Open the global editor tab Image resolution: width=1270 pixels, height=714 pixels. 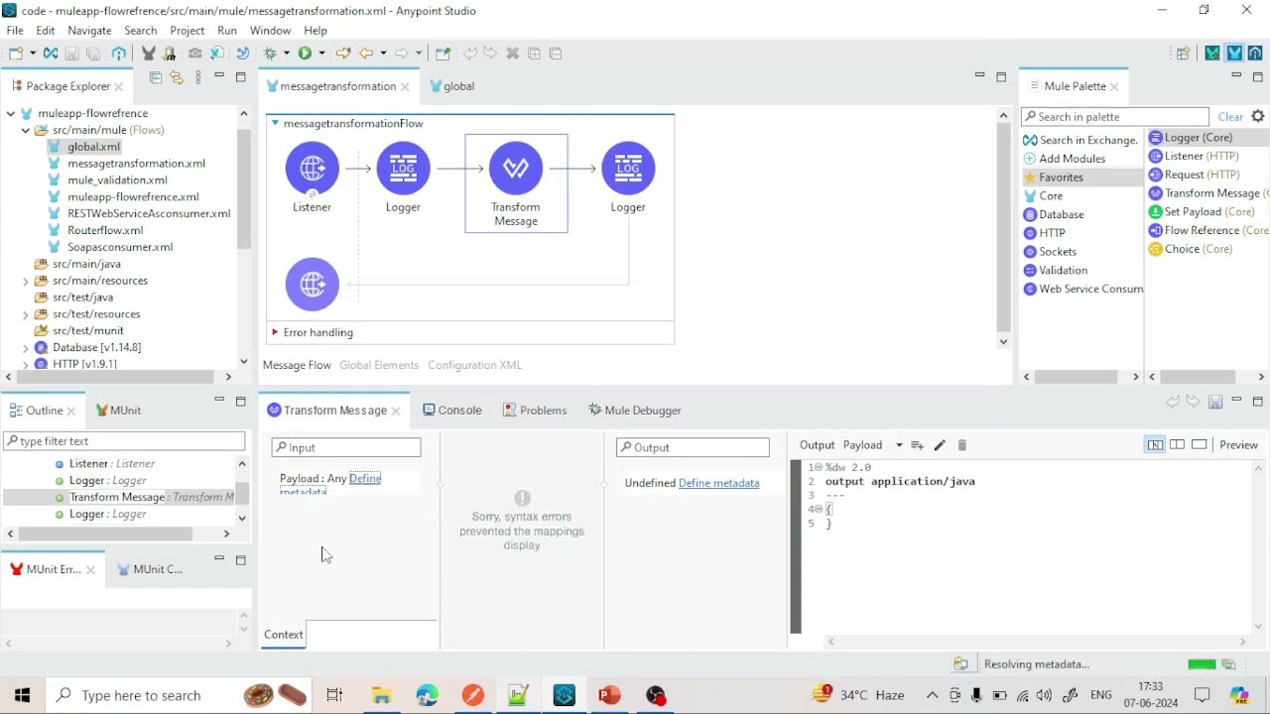pyautogui.click(x=451, y=86)
